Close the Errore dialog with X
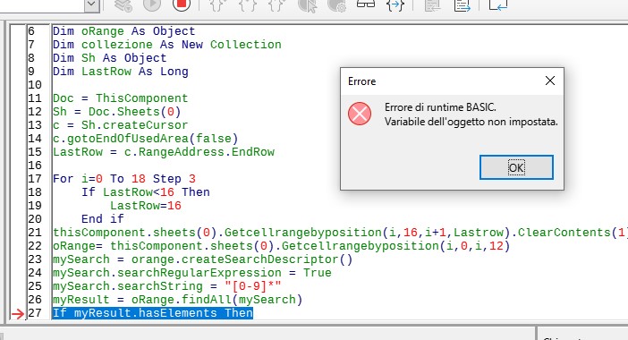This screenshot has width=628, height=340. pyautogui.click(x=550, y=81)
